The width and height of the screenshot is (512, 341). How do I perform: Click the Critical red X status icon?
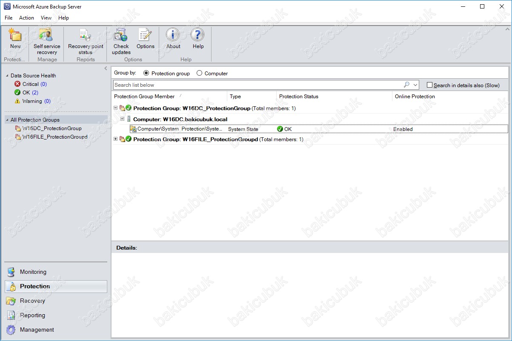point(17,84)
